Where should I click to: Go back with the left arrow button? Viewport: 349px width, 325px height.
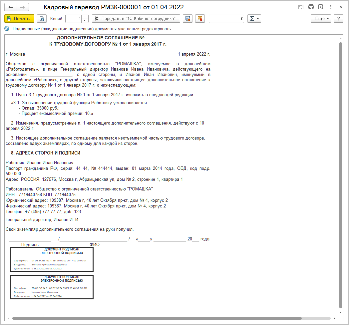tap(11, 7)
